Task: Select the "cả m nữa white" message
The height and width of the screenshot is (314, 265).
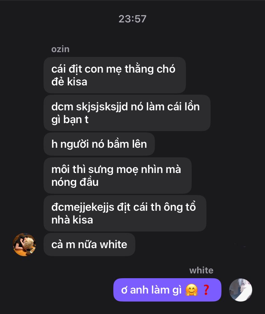Action: 89,245
